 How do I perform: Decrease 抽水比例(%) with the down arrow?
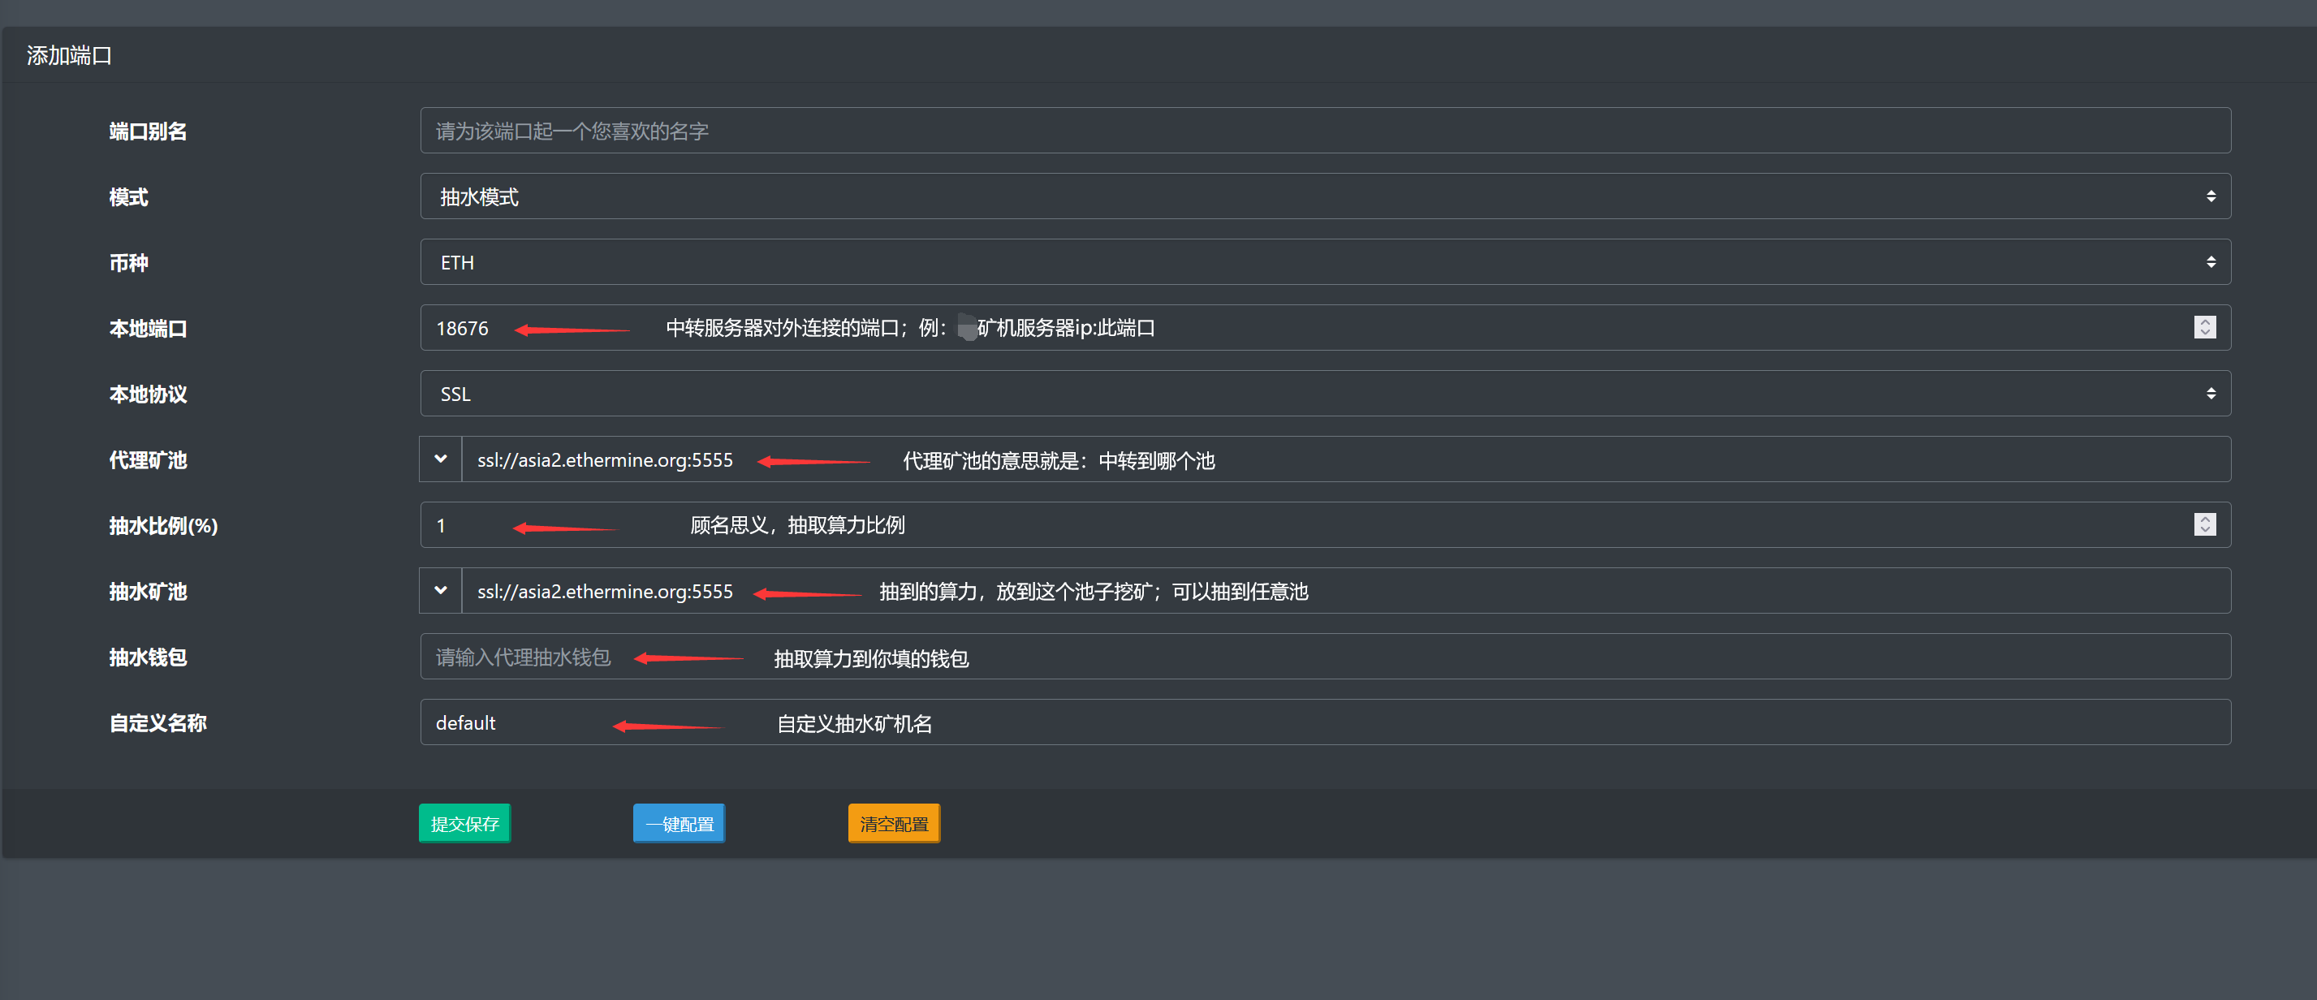[2205, 530]
